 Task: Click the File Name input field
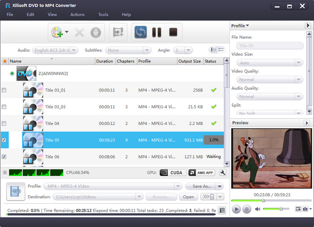pyautogui.click(x=267, y=46)
